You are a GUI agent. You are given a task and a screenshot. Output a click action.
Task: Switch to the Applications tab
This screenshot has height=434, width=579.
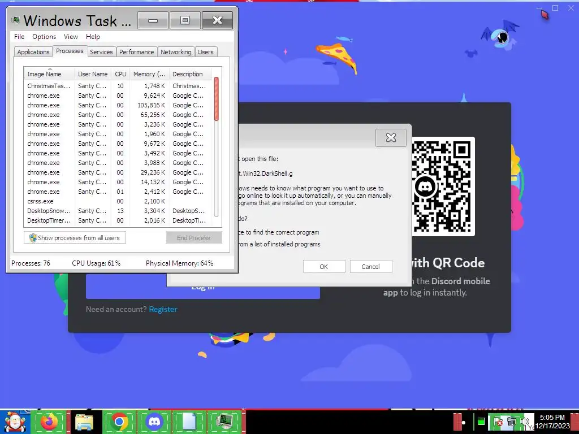tap(33, 52)
